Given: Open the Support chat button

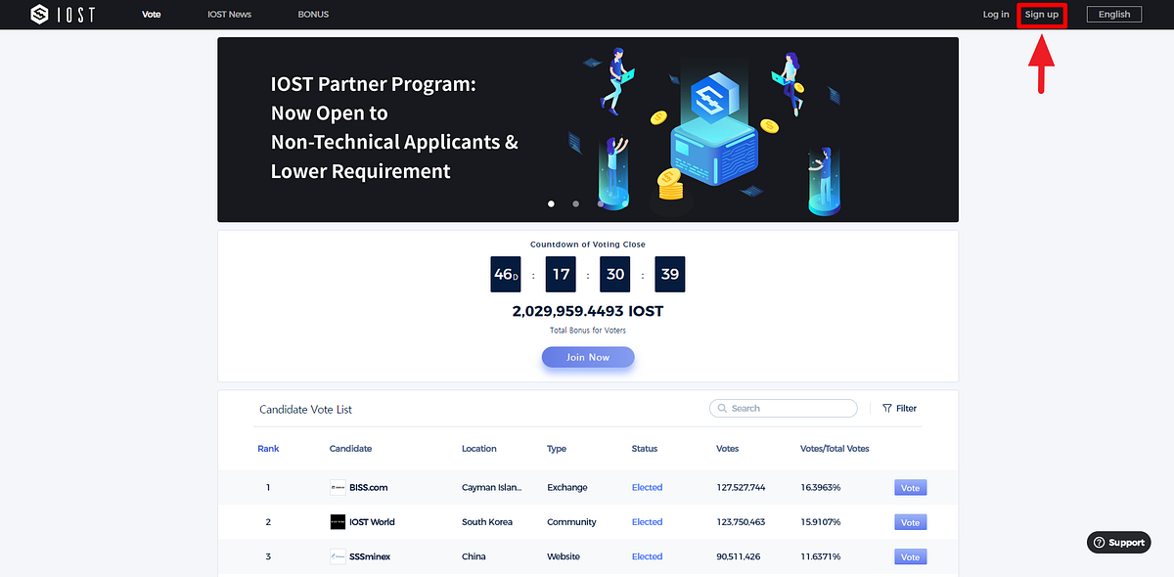Looking at the screenshot, I should [1118, 543].
